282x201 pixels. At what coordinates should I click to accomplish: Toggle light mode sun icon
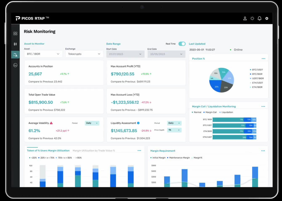pos(252,18)
